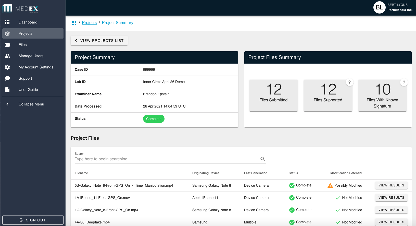Click the green Complete status badge
Viewport: 416px width, 226px height.
coord(154,119)
